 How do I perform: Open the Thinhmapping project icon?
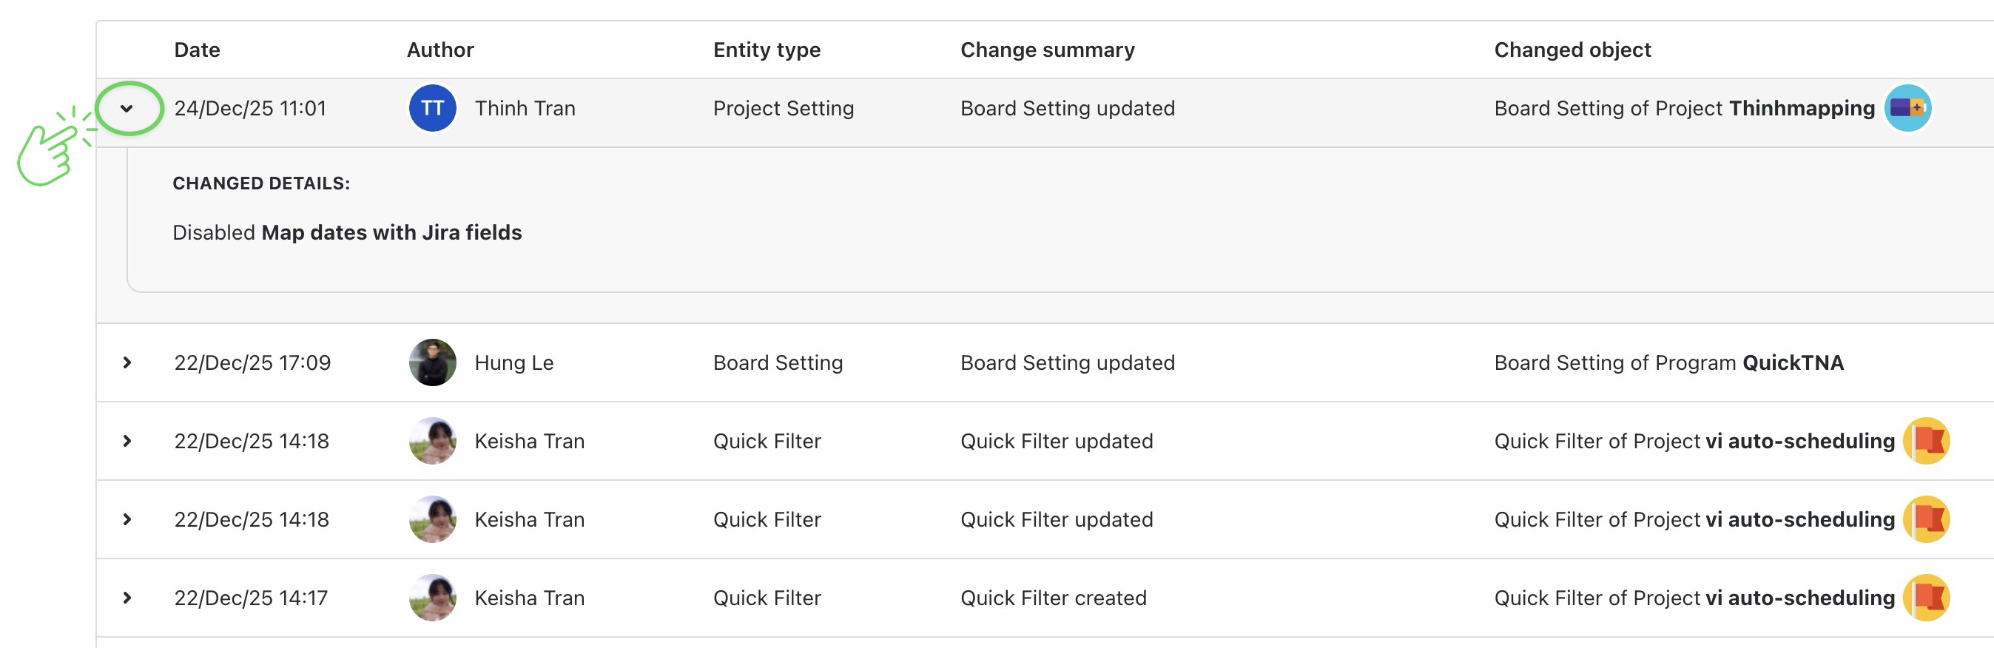click(x=1907, y=109)
